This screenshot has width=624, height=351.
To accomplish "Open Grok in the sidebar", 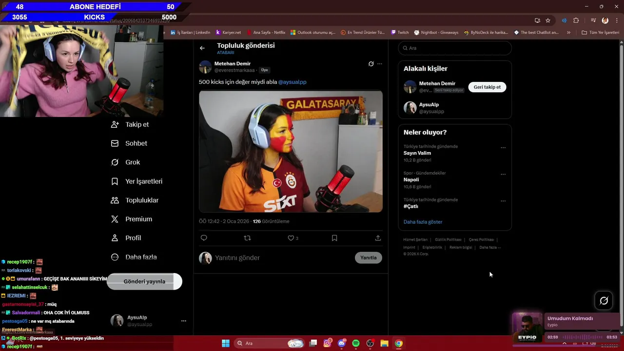I will 126,162.
